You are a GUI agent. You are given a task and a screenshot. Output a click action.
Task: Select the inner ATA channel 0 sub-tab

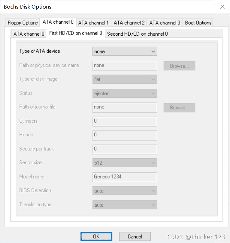[28, 34]
